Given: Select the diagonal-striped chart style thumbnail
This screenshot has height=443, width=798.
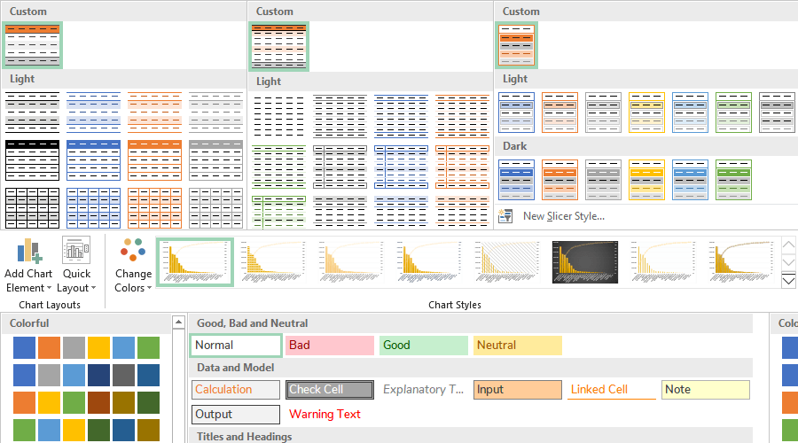Looking at the screenshot, I should 507,262.
